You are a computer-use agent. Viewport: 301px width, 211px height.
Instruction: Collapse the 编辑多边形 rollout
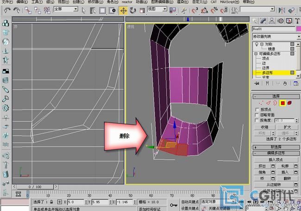click(x=276, y=153)
